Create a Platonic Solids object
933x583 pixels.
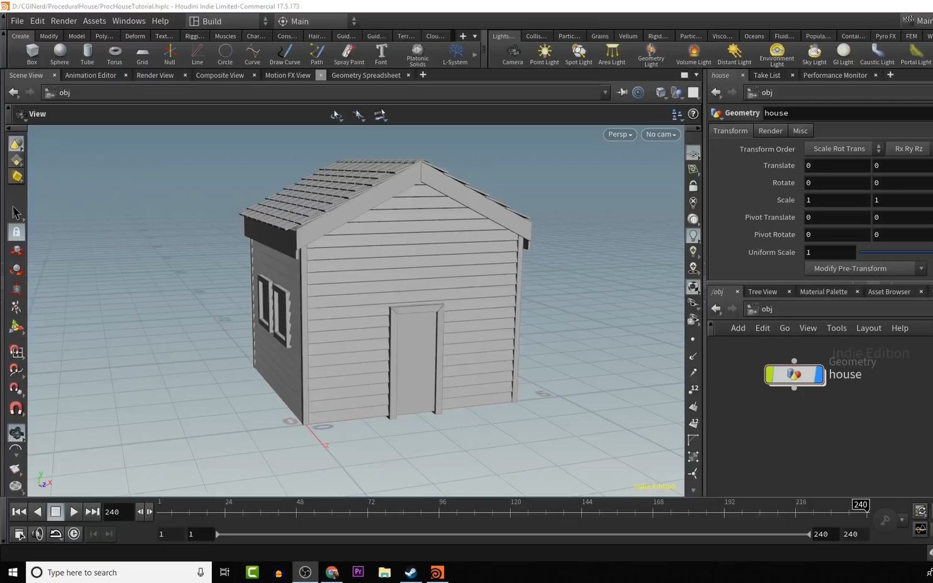click(417, 54)
